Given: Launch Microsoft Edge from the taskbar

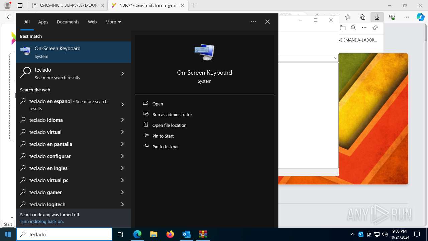Looking at the screenshot, I should (x=137, y=234).
